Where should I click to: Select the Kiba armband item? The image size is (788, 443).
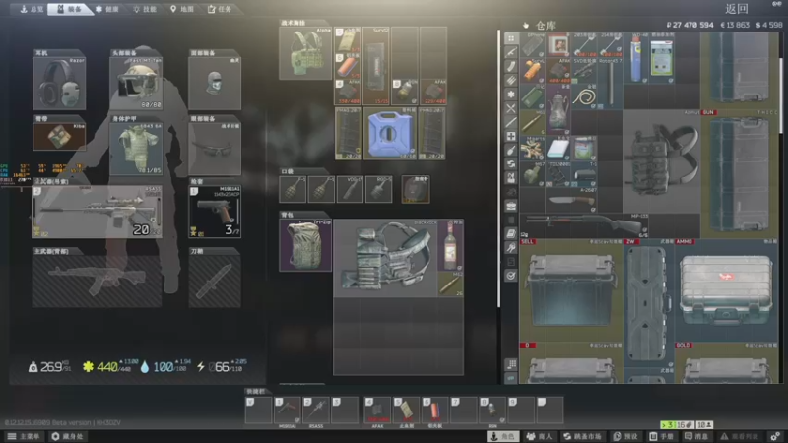[x=59, y=137]
